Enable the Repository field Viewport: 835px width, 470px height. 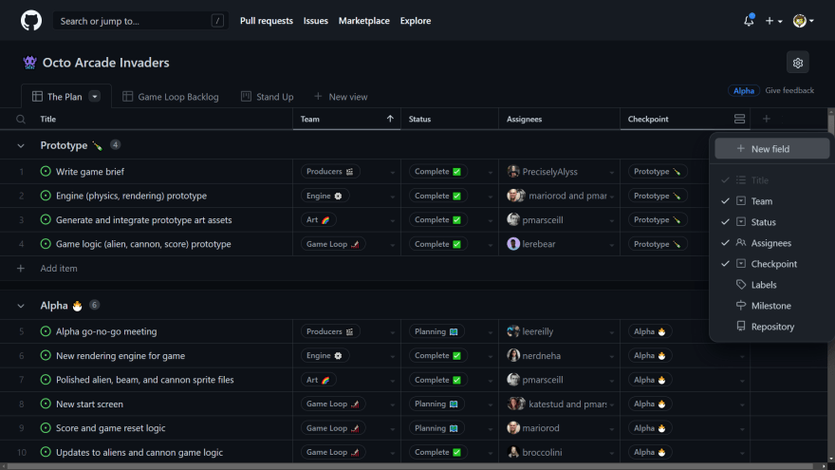click(x=771, y=326)
